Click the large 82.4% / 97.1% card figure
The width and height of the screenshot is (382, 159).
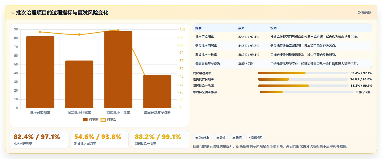(x=37, y=137)
